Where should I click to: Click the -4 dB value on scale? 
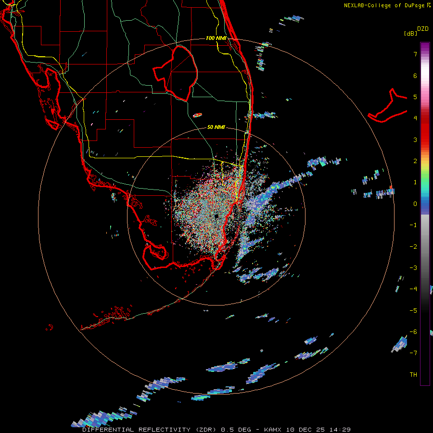tap(413, 289)
